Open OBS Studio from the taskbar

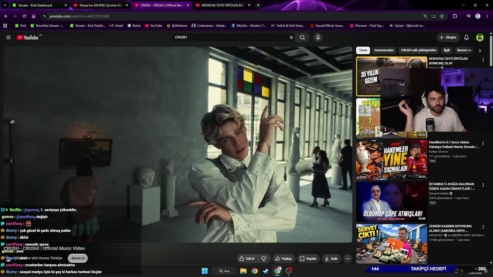[x=288, y=271]
